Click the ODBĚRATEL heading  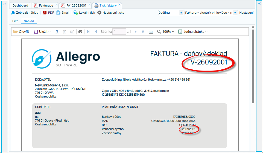[43, 107]
